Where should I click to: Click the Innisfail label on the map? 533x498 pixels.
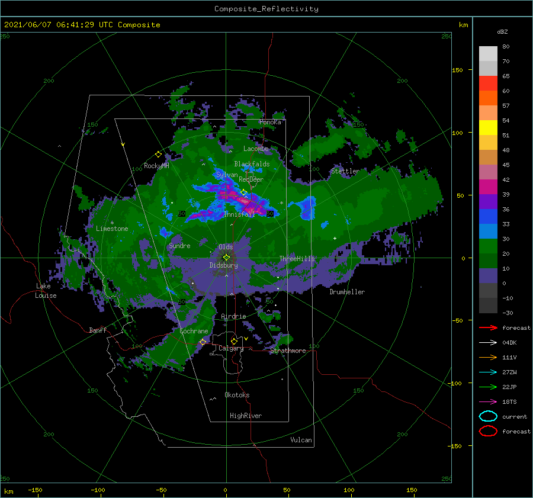[239, 214]
